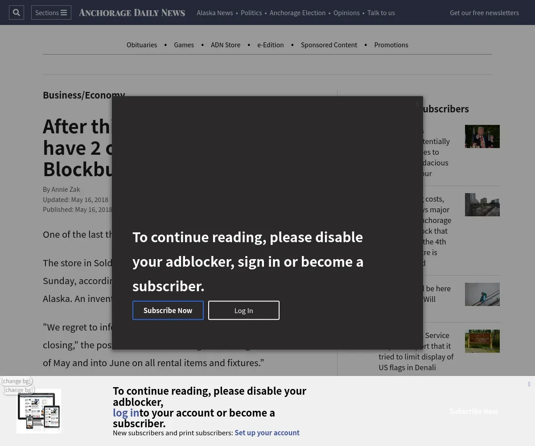535x446 pixels.
Task: Open Politics section
Action: (251, 12)
